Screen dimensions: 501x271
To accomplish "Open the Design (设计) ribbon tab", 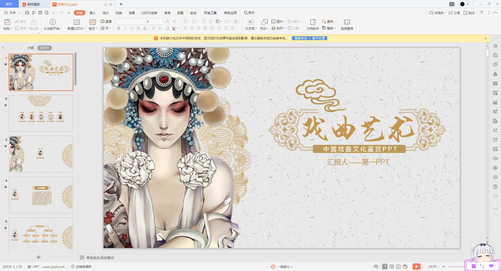I will click(x=106, y=13).
